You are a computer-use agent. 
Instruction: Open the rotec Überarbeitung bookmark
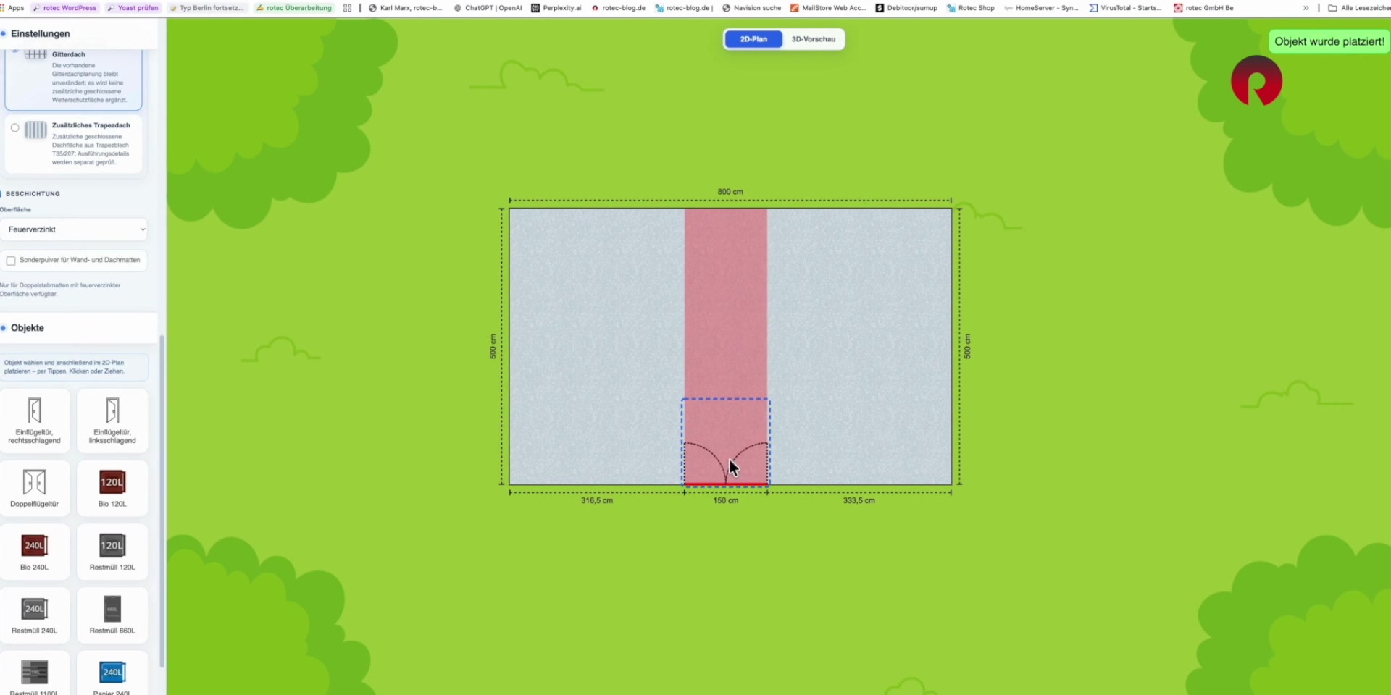(293, 8)
